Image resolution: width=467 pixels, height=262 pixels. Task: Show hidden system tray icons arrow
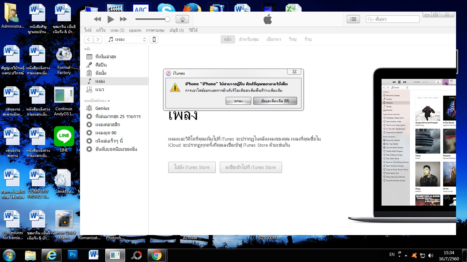406,255
